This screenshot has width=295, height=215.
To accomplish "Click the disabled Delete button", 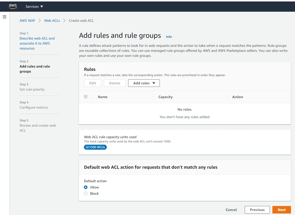I will tap(115, 83).
